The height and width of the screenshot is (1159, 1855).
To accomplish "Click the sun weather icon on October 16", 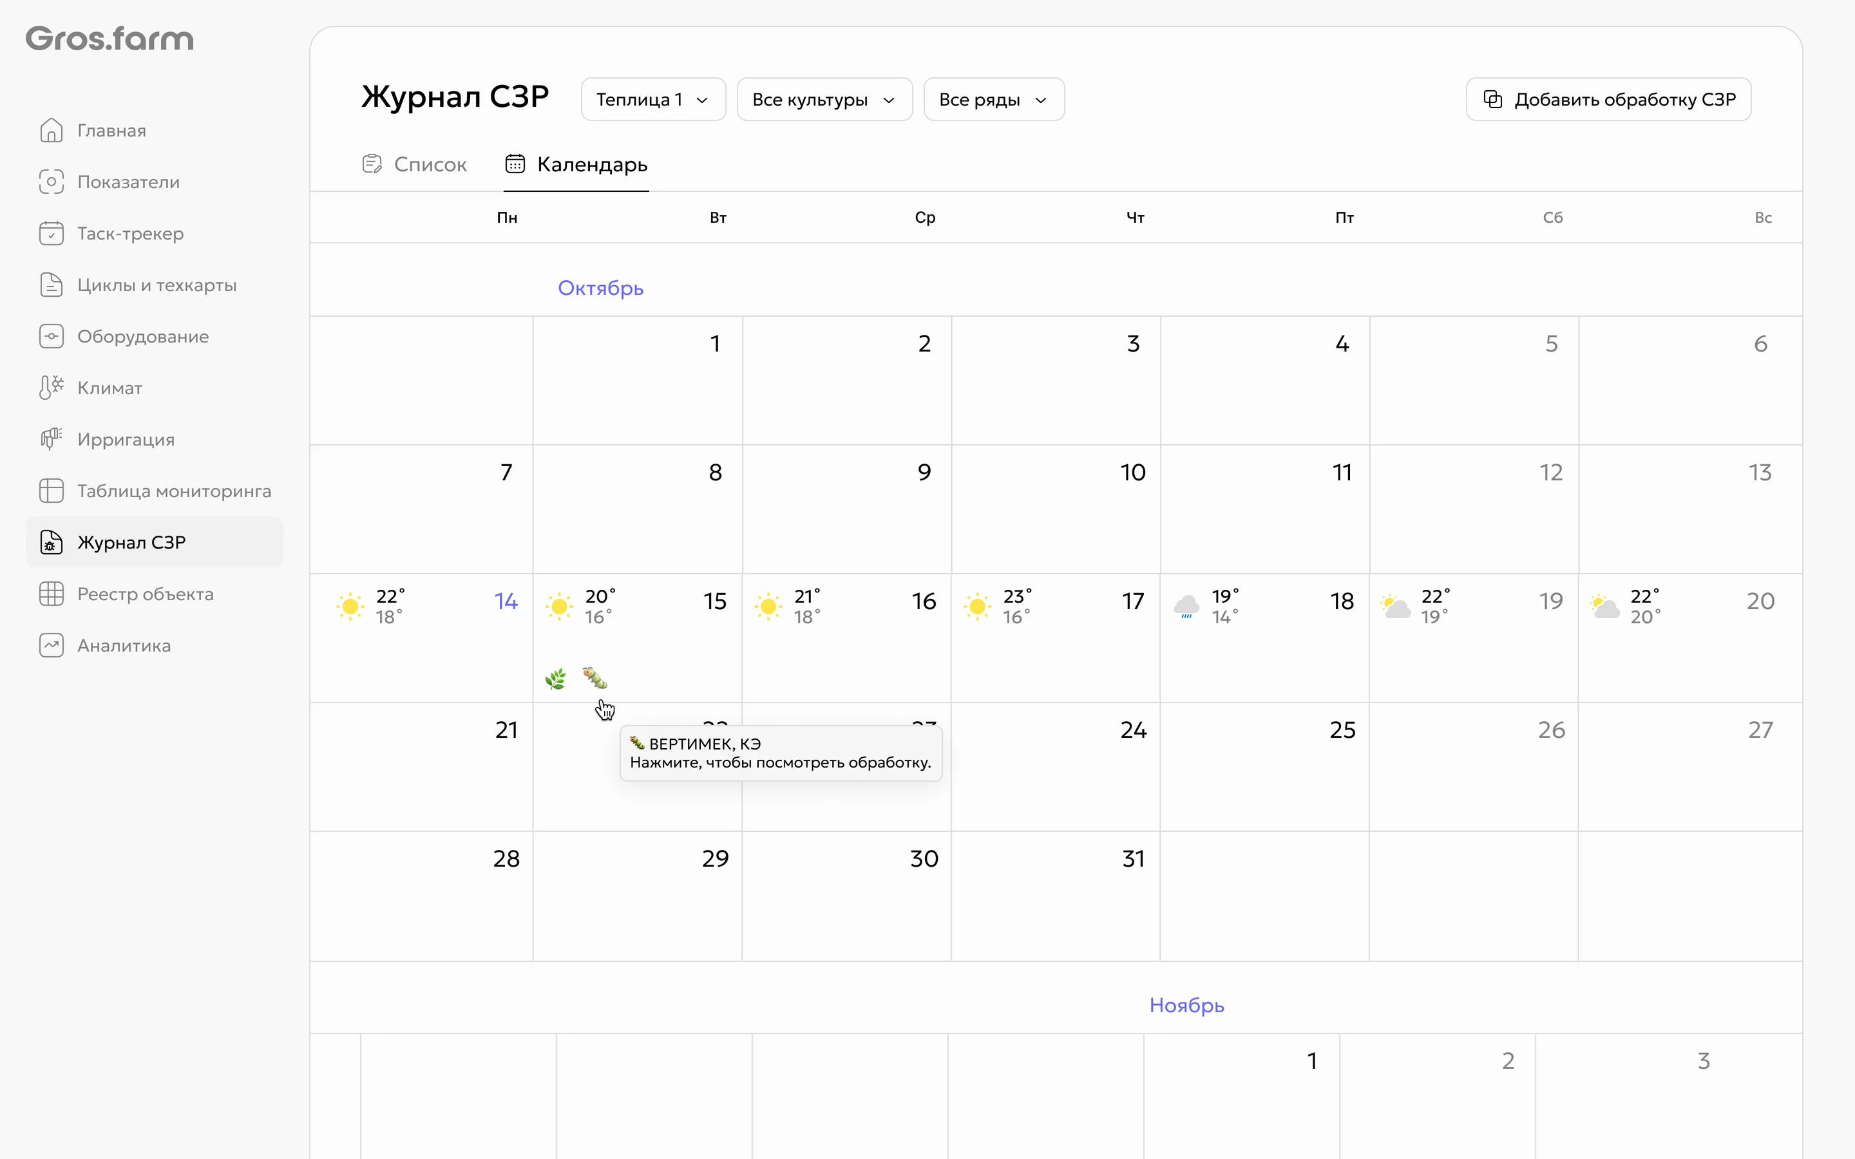I will [x=769, y=607].
